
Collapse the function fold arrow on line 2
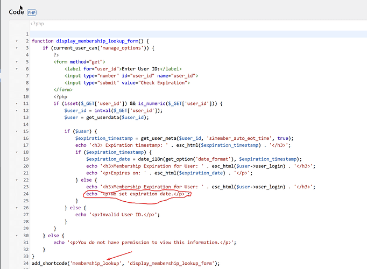17,41
